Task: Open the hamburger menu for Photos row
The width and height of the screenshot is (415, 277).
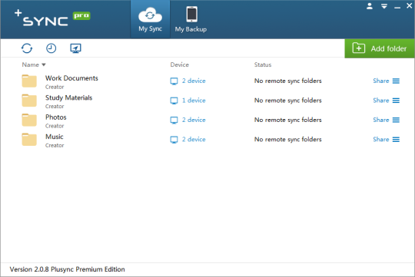Action: [396, 120]
